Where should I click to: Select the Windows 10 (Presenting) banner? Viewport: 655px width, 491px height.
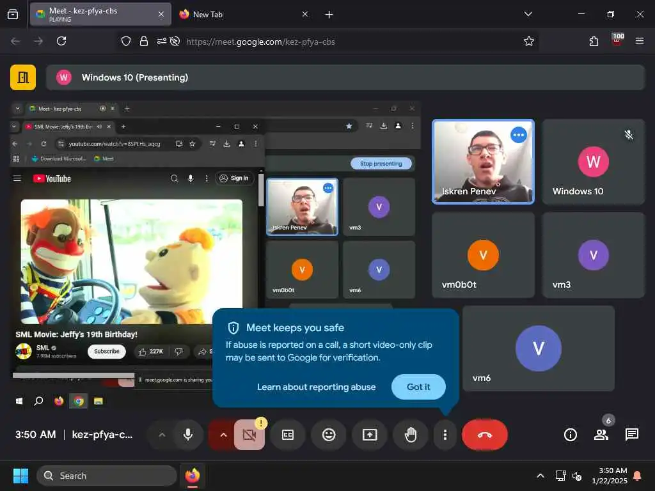pyautogui.click(x=345, y=77)
